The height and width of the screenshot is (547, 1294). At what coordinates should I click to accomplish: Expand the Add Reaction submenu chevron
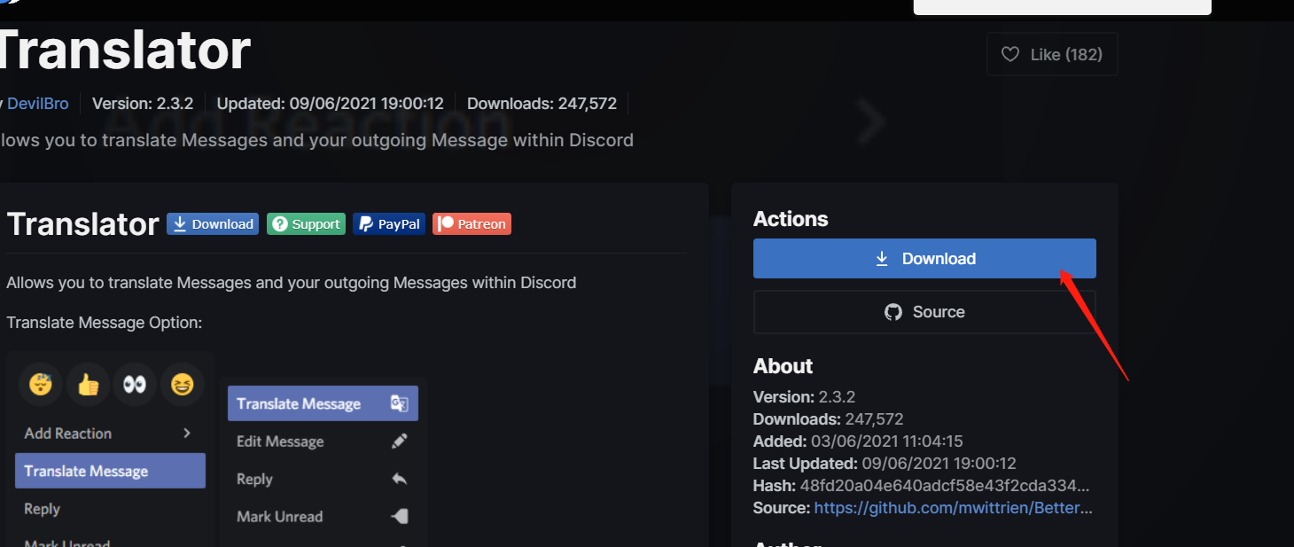[187, 433]
